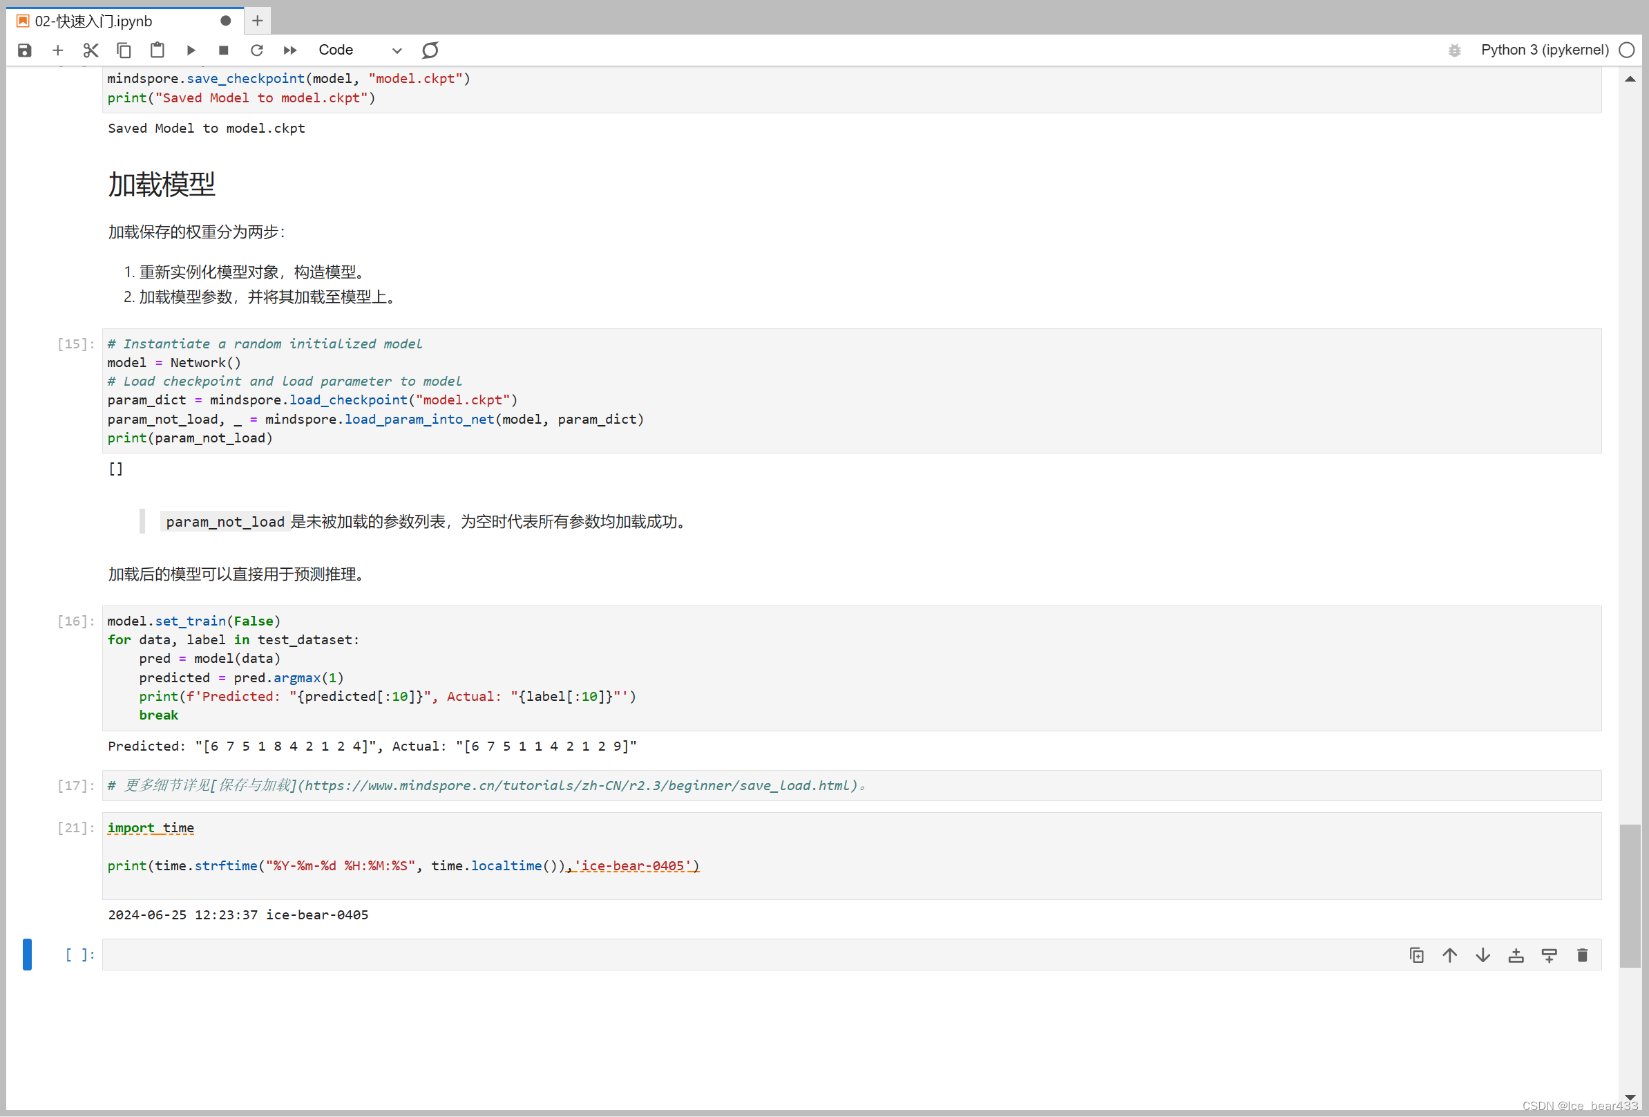
Task: Click the [16]: cell prompt
Action: tap(76, 621)
